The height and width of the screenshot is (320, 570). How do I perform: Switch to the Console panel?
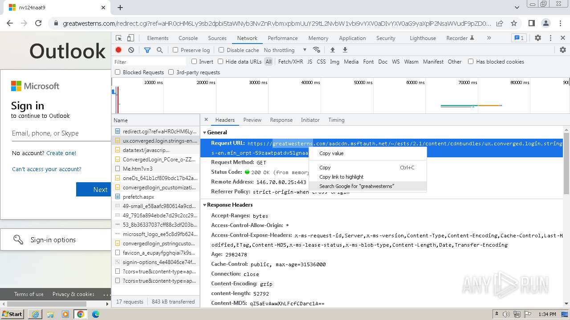[188, 38]
